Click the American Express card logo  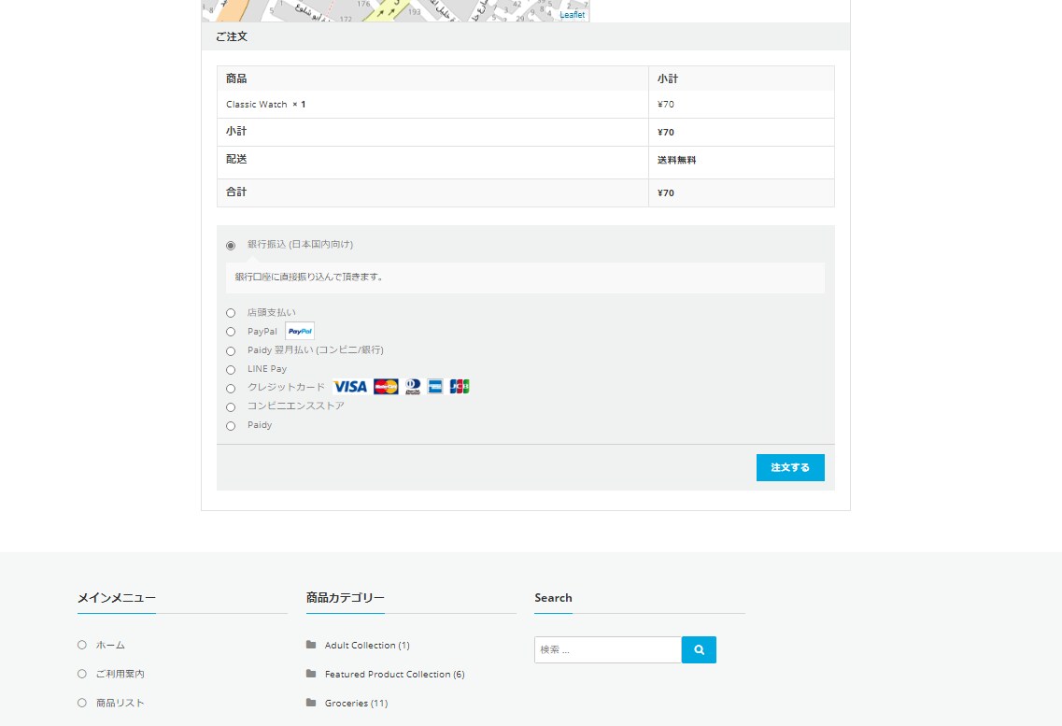[x=435, y=387]
